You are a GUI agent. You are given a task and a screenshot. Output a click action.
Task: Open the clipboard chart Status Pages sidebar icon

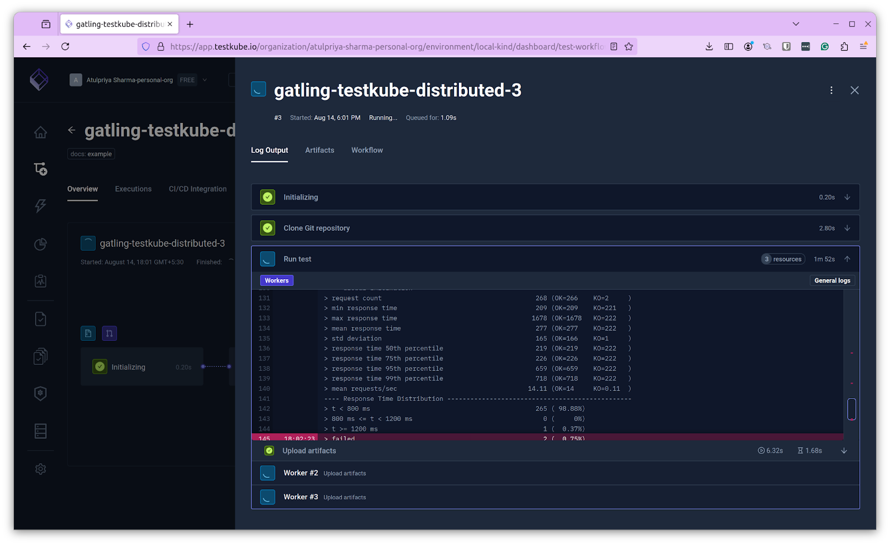click(x=41, y=281)
